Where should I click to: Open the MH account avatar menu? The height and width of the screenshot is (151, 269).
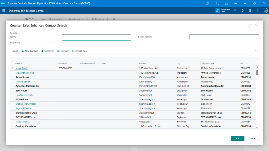265,10
